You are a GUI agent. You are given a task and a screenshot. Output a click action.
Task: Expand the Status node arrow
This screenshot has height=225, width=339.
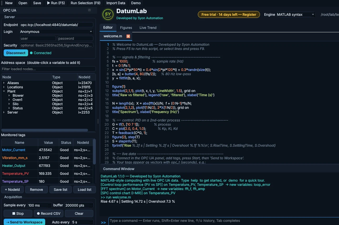pyautogui.click(x=9, y=108)
